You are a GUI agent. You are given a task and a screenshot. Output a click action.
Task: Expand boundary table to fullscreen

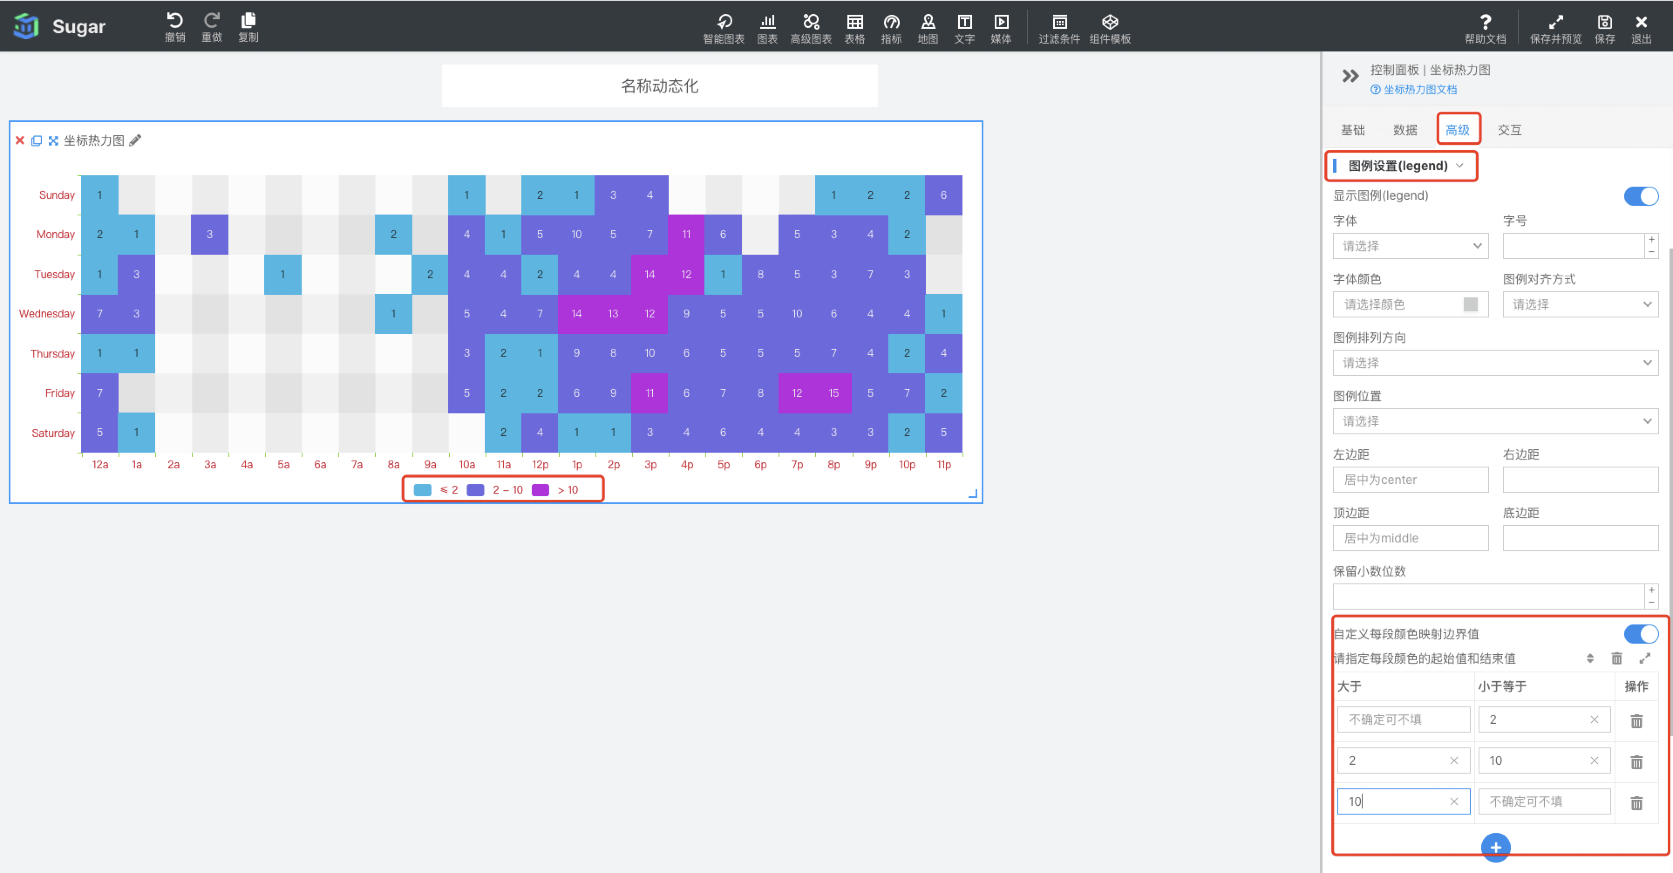coord(1644,658)
